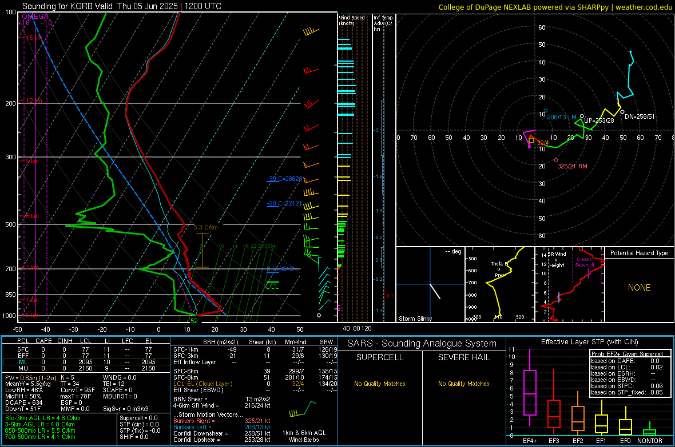Click the -30 C=26628' level label

(x=284, y=179)
